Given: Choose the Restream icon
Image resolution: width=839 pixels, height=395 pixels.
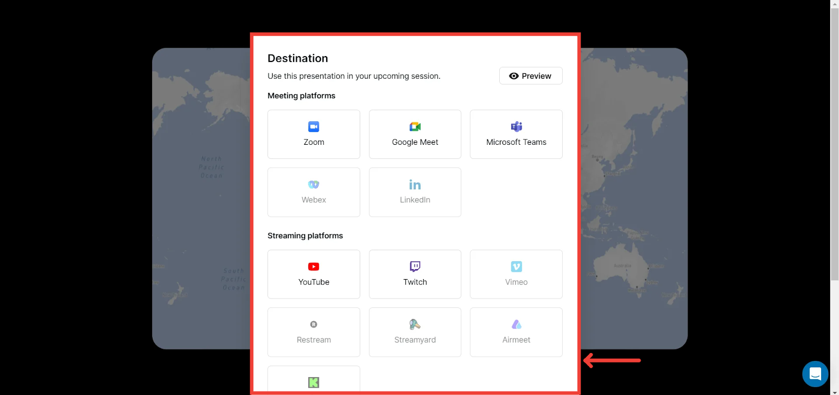Looking at the screenshot, I should (314, 325).
